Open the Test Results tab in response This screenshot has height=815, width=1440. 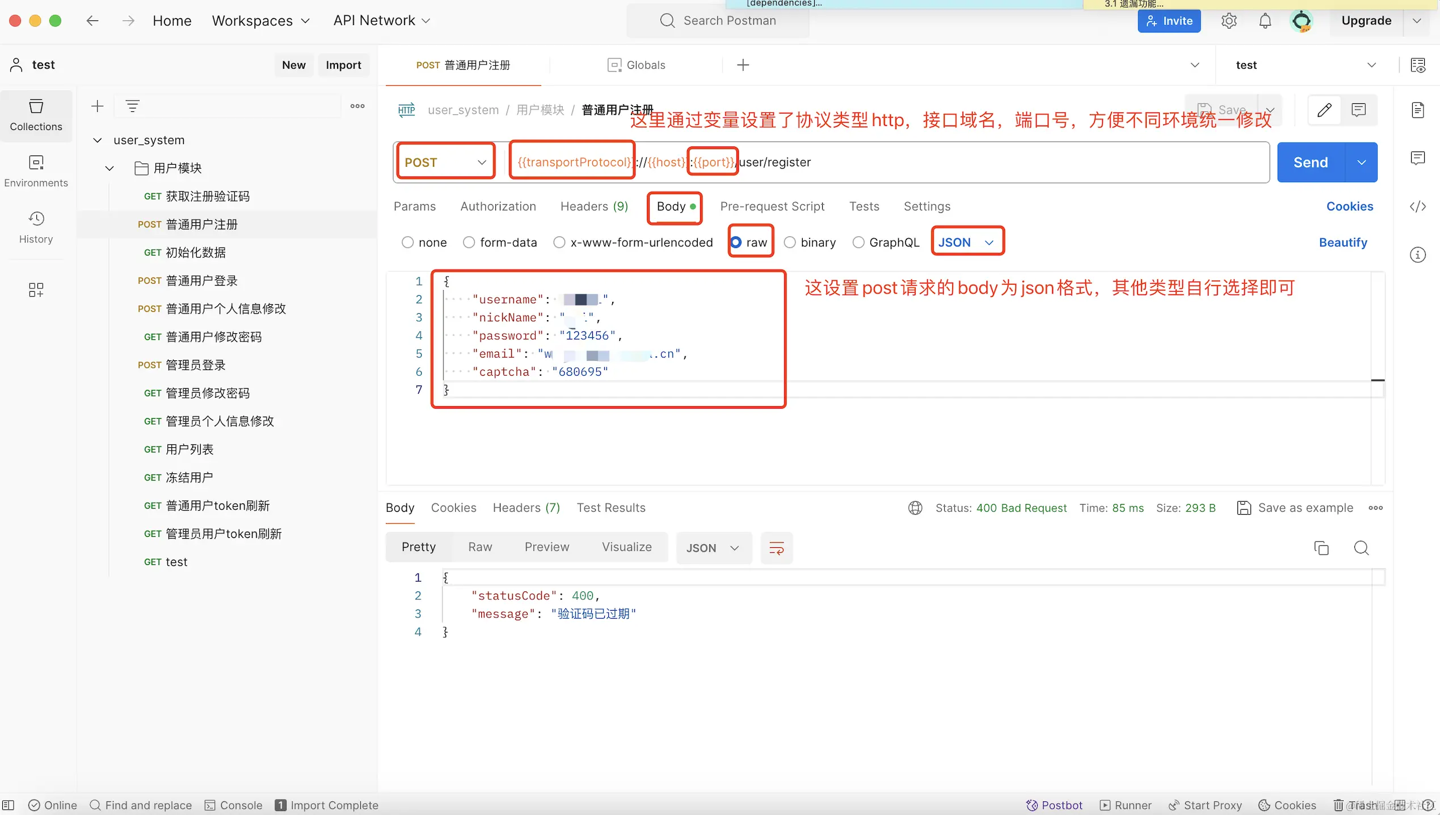(610, 507)
